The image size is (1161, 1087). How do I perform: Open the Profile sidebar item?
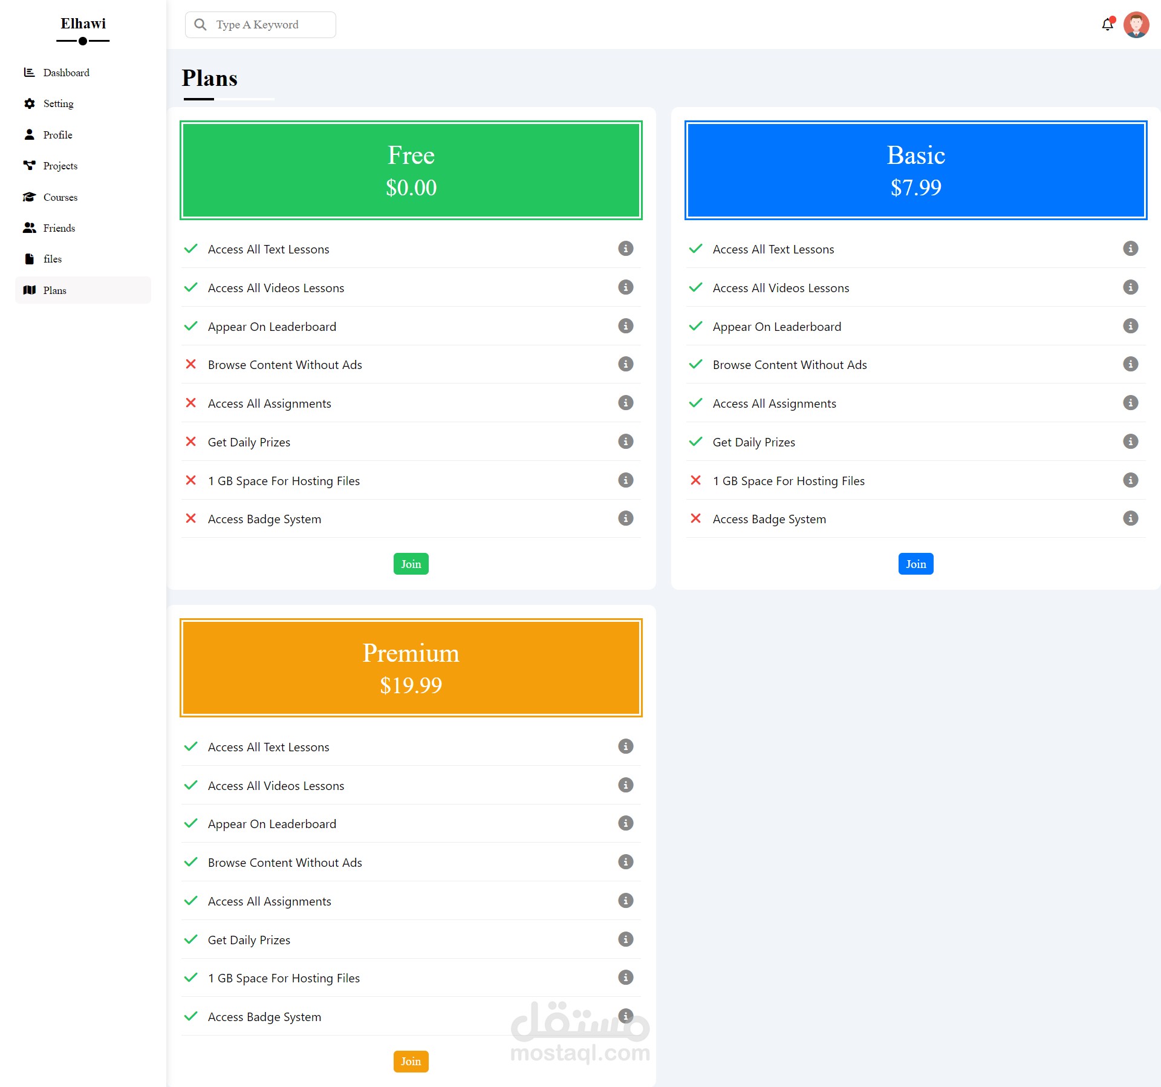(57, 135)
